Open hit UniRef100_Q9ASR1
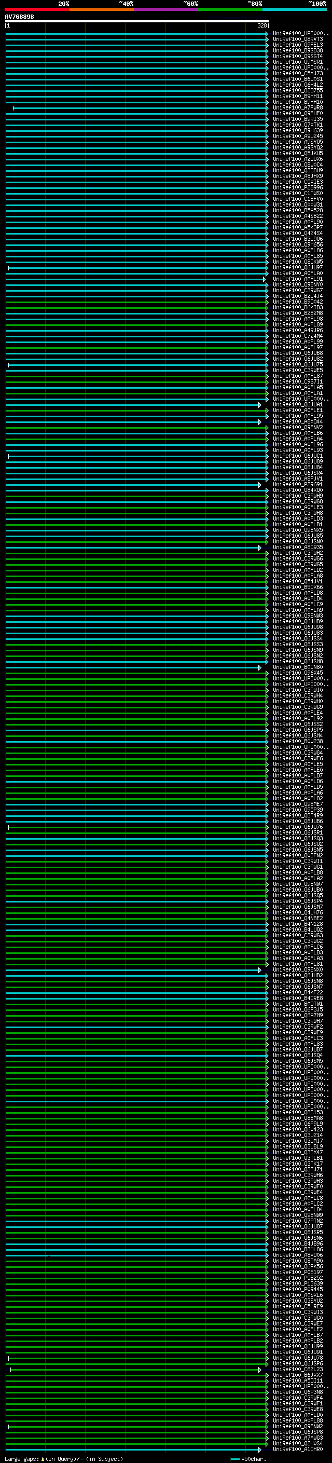The image size is (332, 1463). pyautogui.click(x=298, y=62)
